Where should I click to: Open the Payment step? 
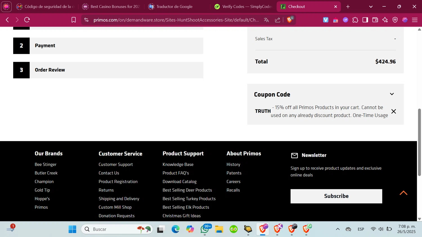tap(108, 46)
